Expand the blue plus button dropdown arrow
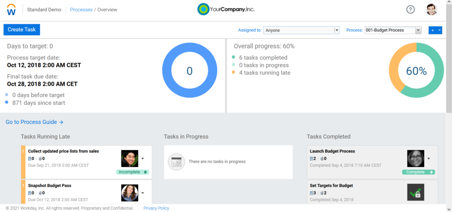The width and height of the screenshot is (452, 212). 440,30
